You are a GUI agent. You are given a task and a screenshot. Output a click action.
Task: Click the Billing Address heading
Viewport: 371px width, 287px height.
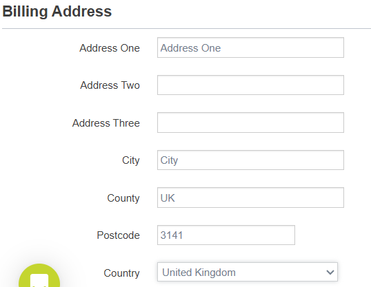click(57, 11)
